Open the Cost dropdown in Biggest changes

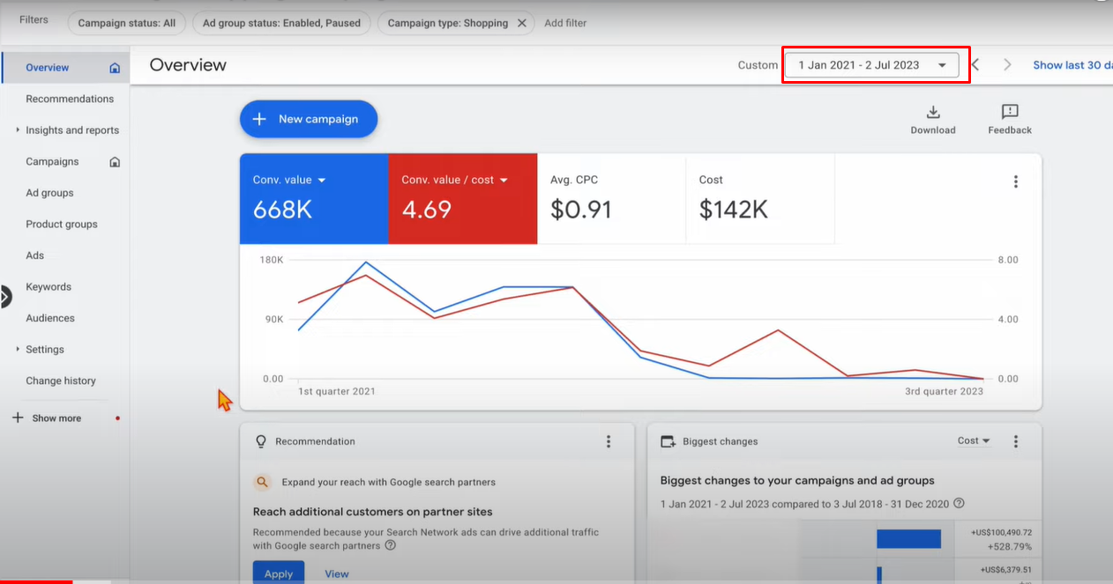[974, 440]
